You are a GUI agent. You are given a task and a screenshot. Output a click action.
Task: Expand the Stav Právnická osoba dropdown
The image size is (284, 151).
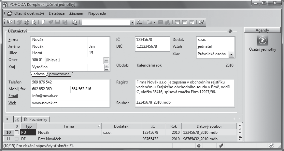231,54
